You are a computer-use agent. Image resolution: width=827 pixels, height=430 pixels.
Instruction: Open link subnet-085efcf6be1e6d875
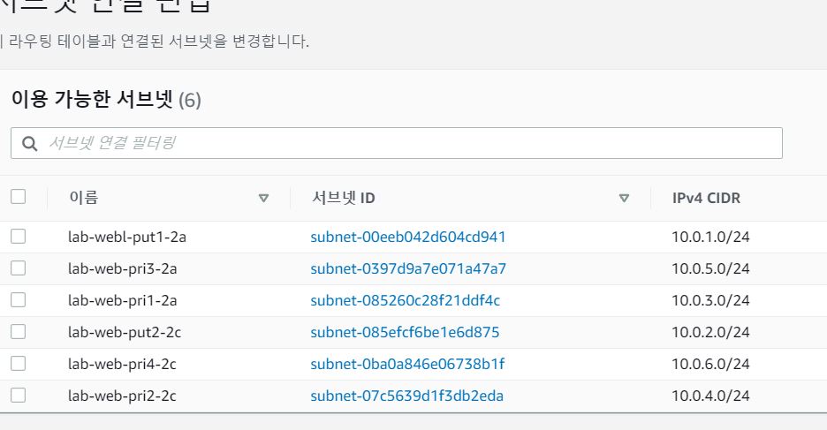click(x=405, y=332)
